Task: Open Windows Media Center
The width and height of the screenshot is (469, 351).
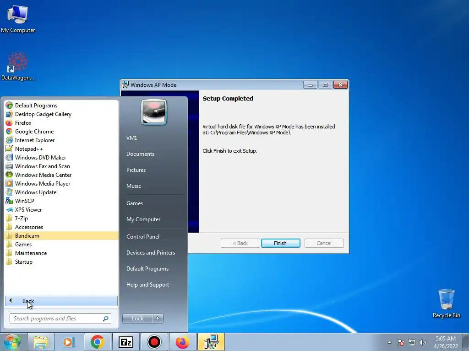Action: [61, 175]
